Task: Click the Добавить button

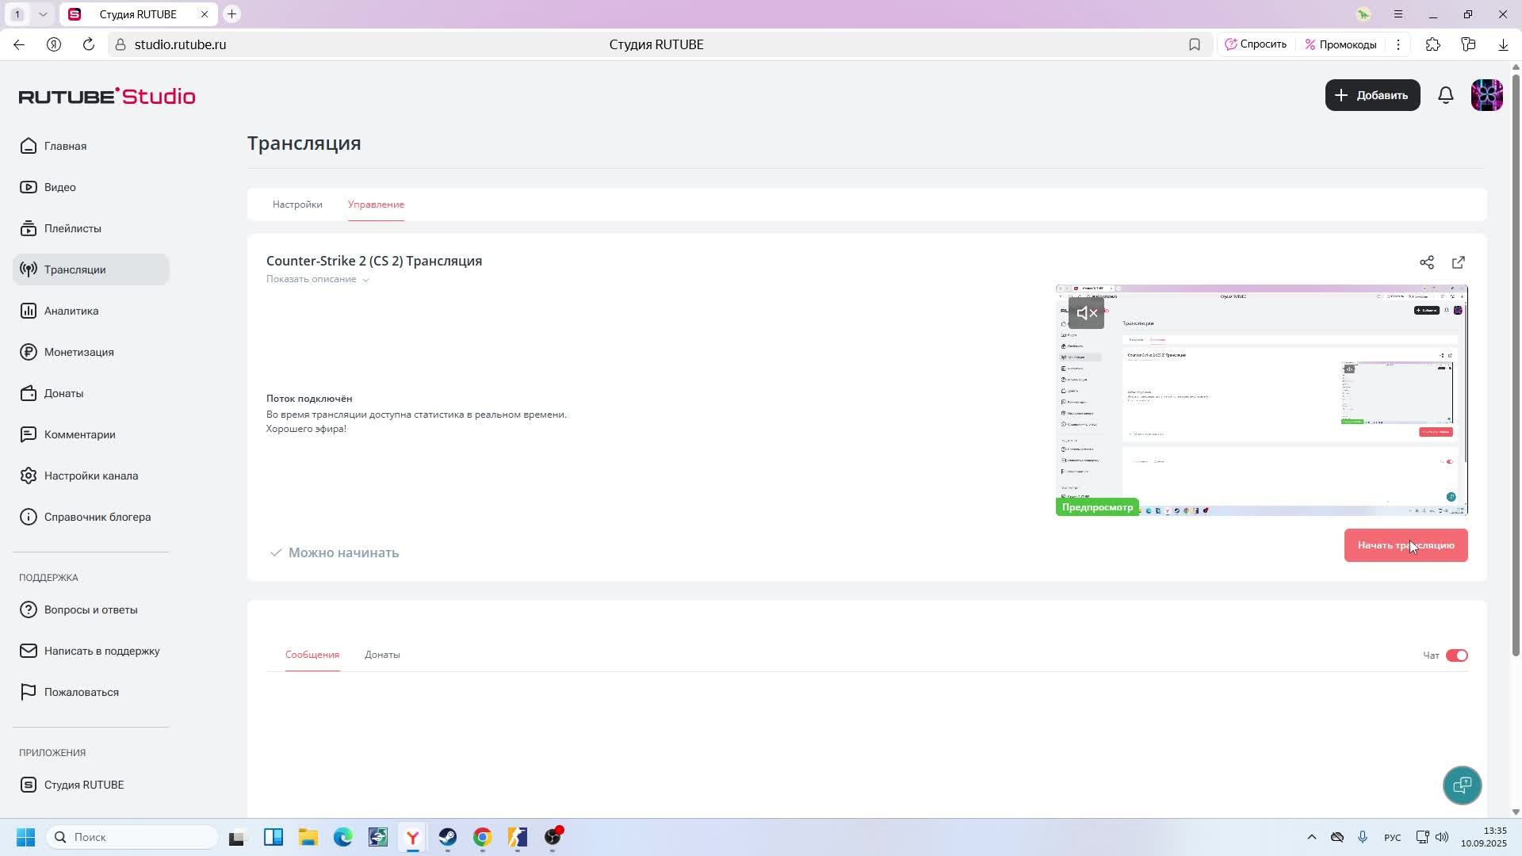Action: pos(1372,95)
